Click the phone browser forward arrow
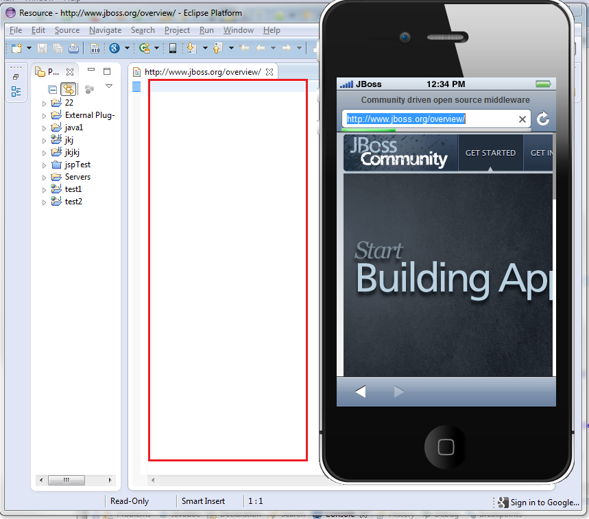This screenshot has width=589, height=519. point(399,391)
